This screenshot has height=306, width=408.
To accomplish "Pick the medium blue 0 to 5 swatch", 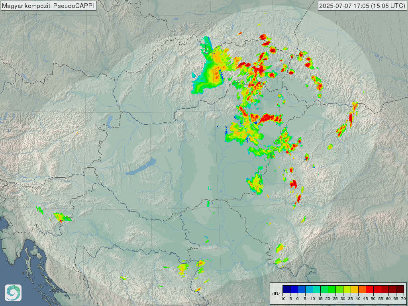I will click(302, 289).
